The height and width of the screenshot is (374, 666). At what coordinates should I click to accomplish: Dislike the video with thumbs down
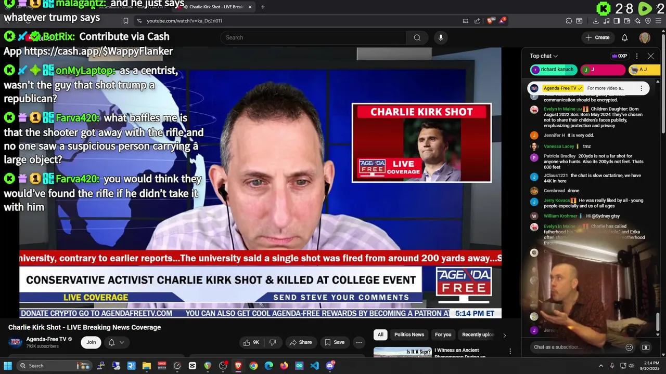tap(273, 342)
